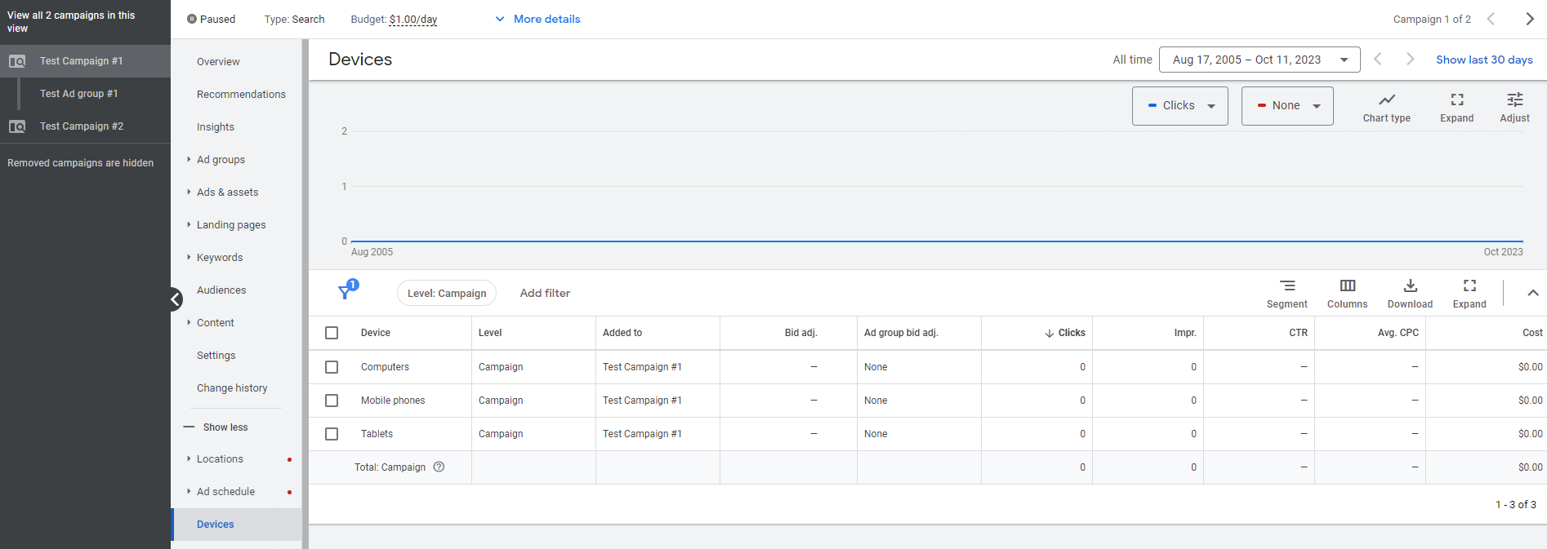Screen dimensions: 1547x549
Task: Go to previous campaign arrow
Action: tap(1491, 19)
